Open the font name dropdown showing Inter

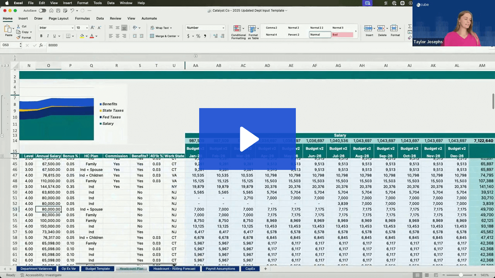(56, 28)
